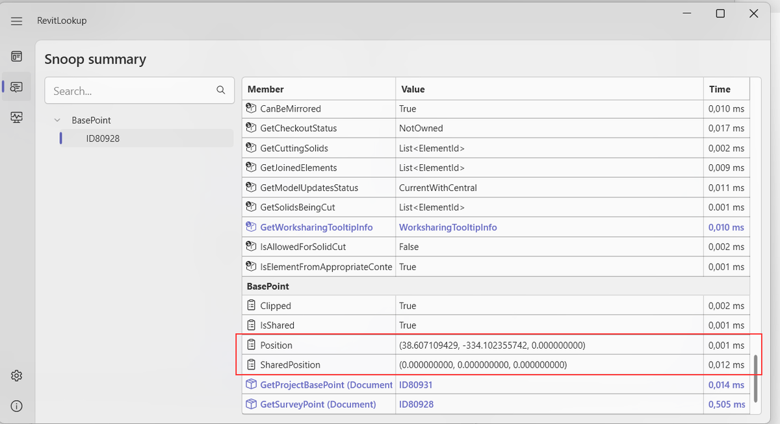This screenshot has height=424, width=780.
Task: Click the GetCheckoutStatus member name
Action: point(298,128)
